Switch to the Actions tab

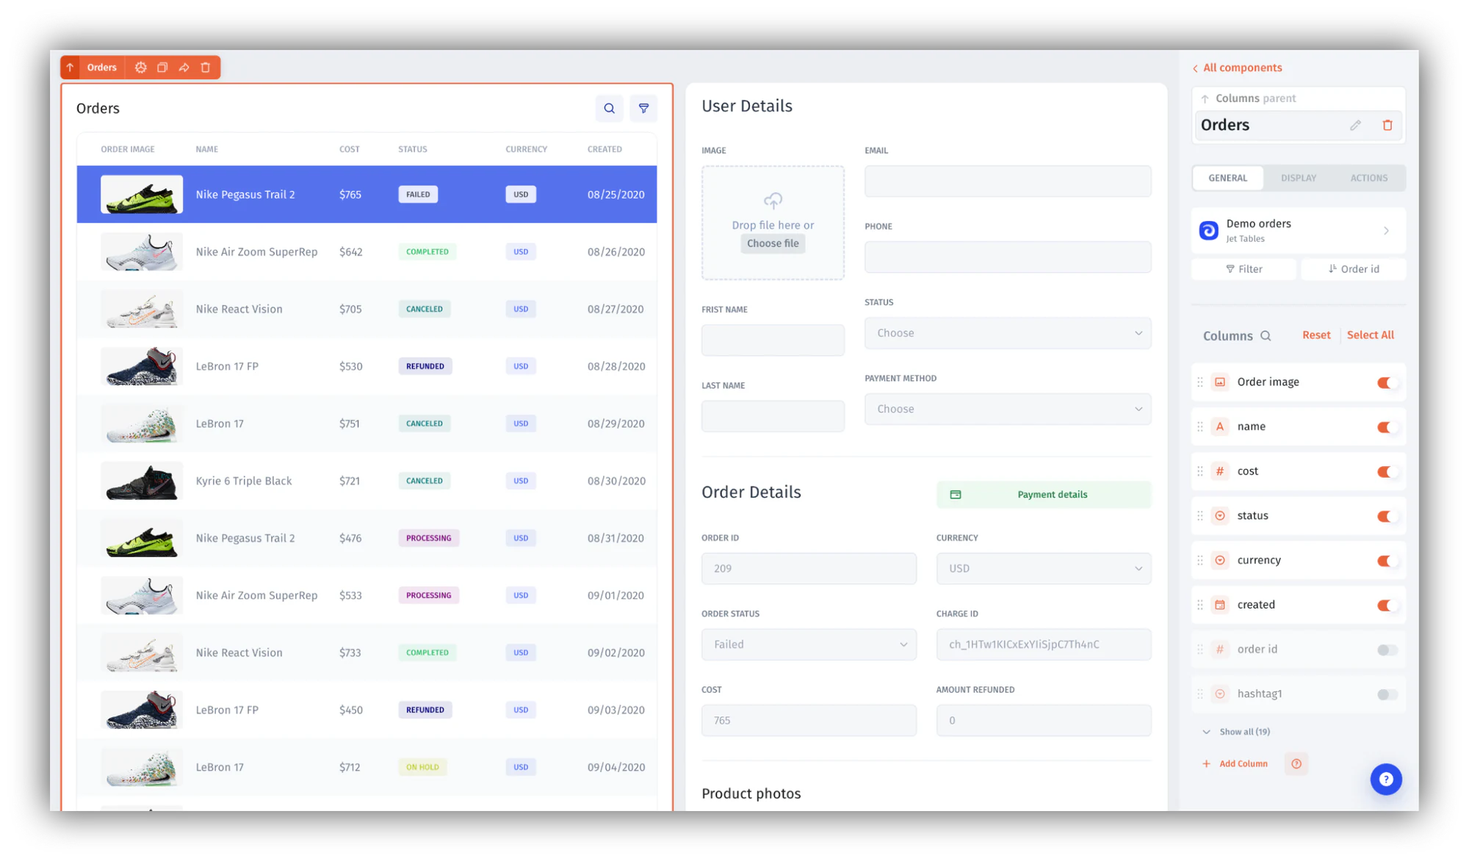[x=1368, y=178]
